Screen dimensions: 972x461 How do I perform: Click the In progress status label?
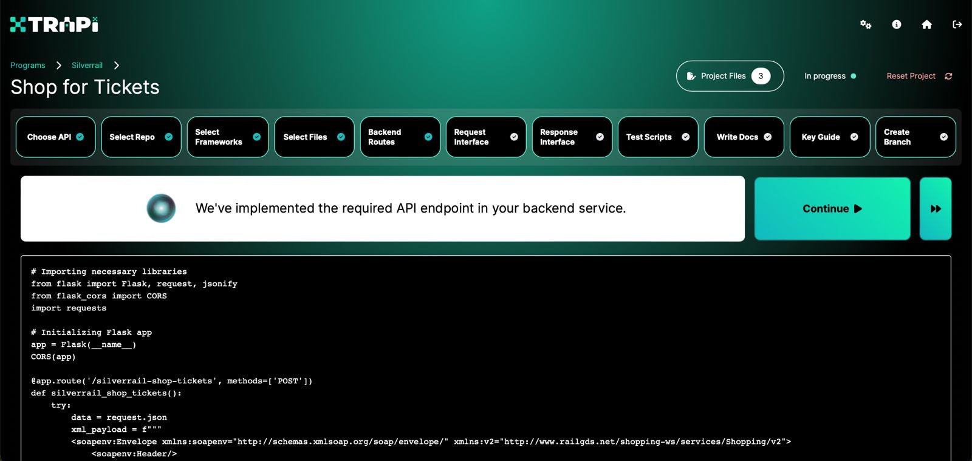(825, 76)
